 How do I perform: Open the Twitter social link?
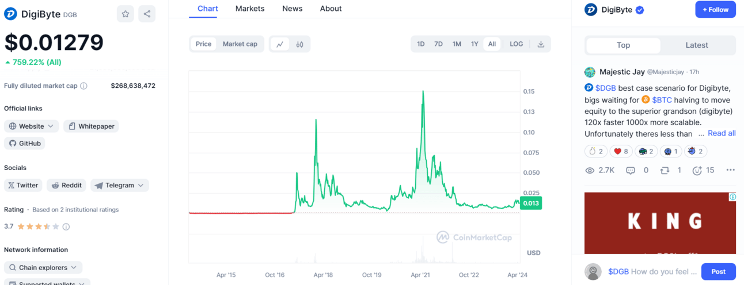pos(23,186)
